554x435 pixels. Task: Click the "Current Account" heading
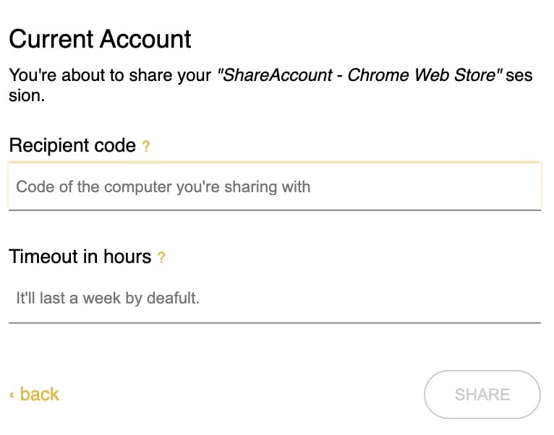tap(100, 39)
